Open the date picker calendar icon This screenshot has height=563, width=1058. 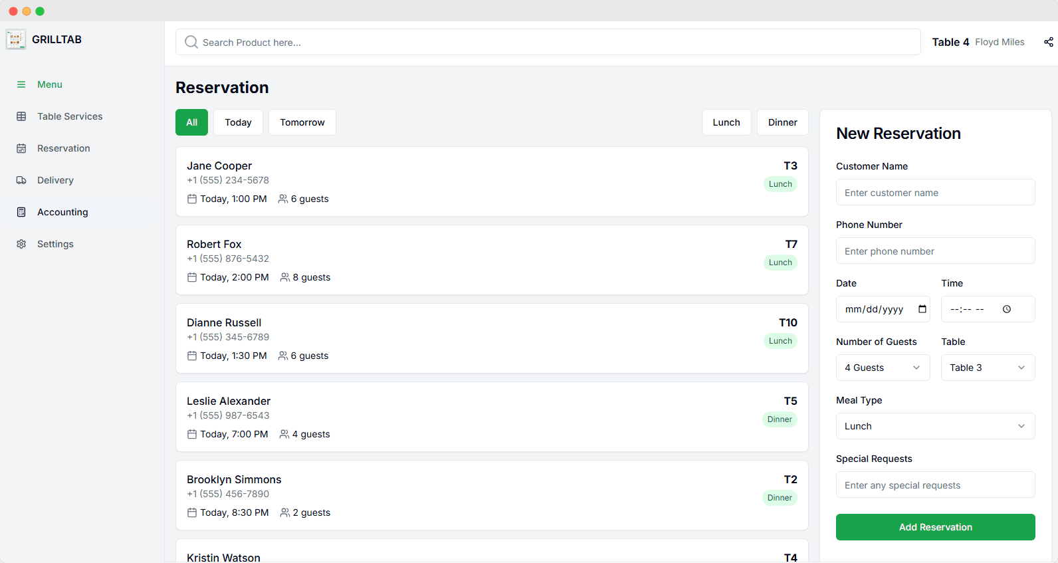click(x=922, y=309)
